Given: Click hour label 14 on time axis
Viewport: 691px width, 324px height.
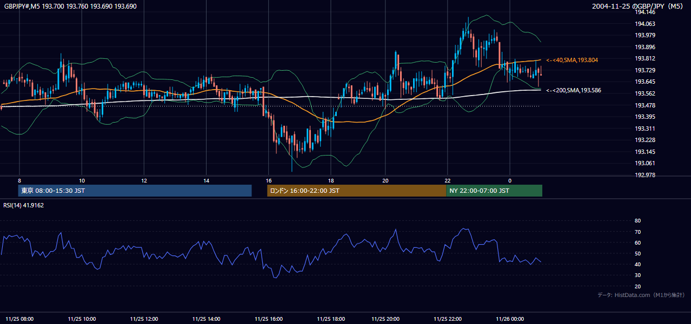Looking at the screenshot, I should point(206,180).
